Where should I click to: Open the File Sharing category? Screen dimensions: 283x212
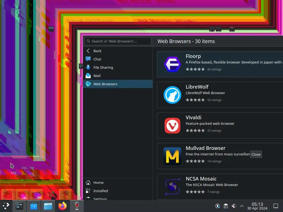coord(118,67)
